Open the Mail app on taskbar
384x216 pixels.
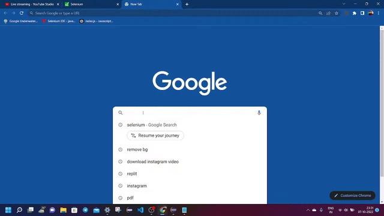(x=97, y=210)
